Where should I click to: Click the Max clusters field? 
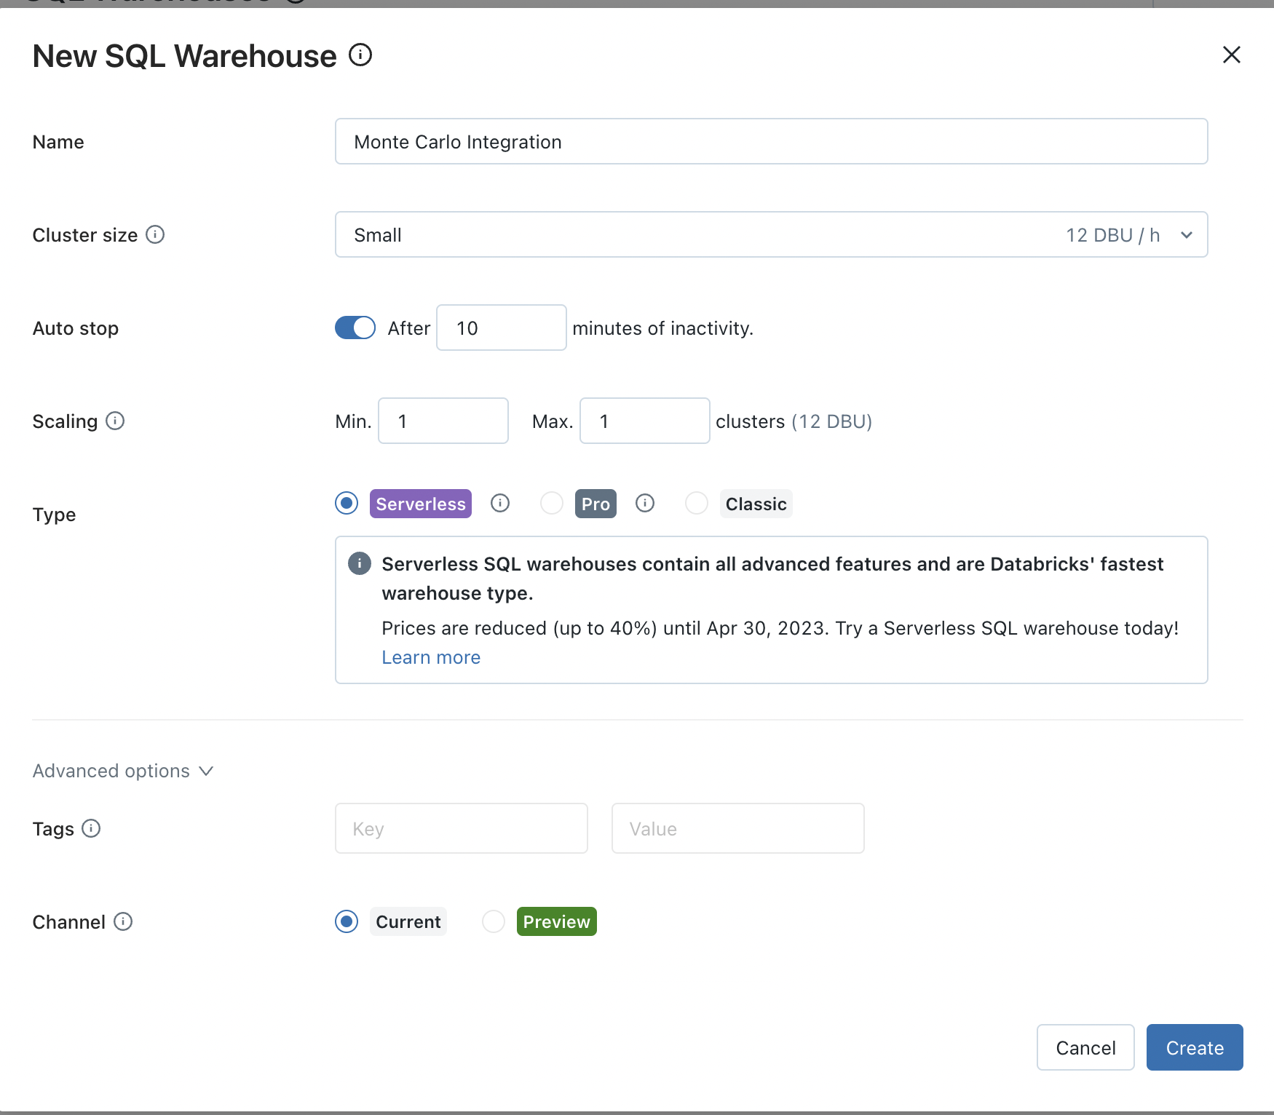pos(645,421)
